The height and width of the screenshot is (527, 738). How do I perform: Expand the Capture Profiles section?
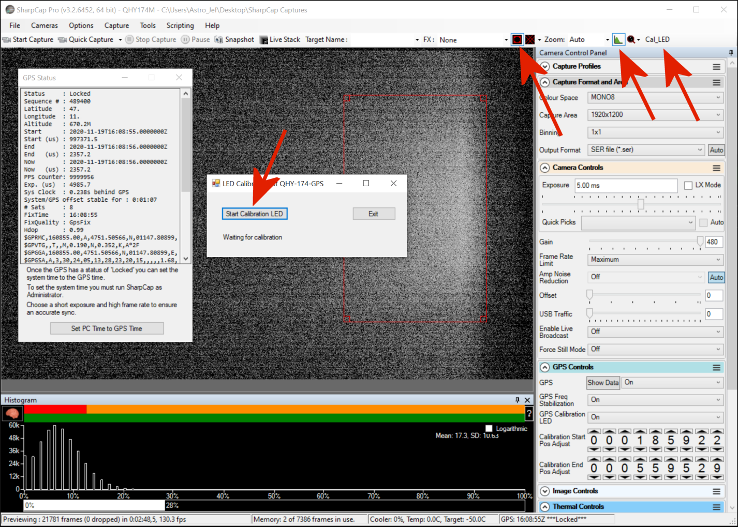coord(545,67)
